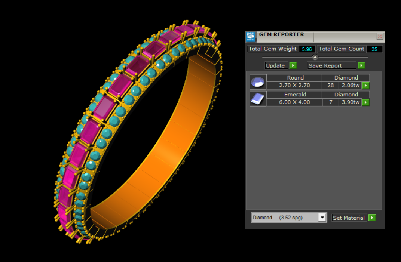Viewport: 401px width, 262px height.
Task: Click the Emerald gem shape icon
Action: pyautogui.click(x=258, y=98)
